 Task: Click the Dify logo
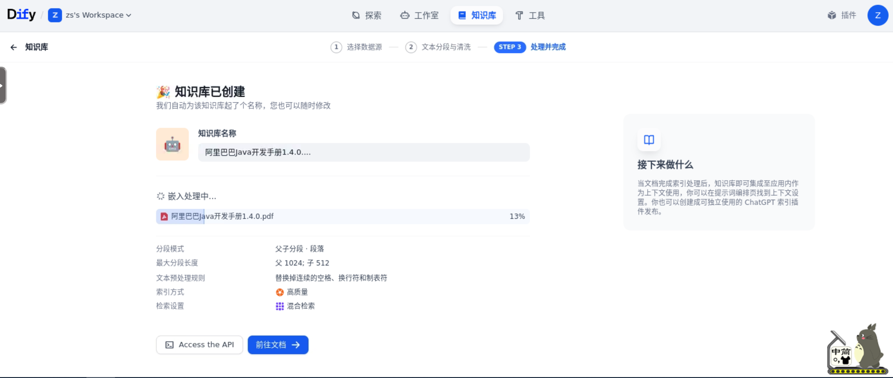[x=21, y=15]
